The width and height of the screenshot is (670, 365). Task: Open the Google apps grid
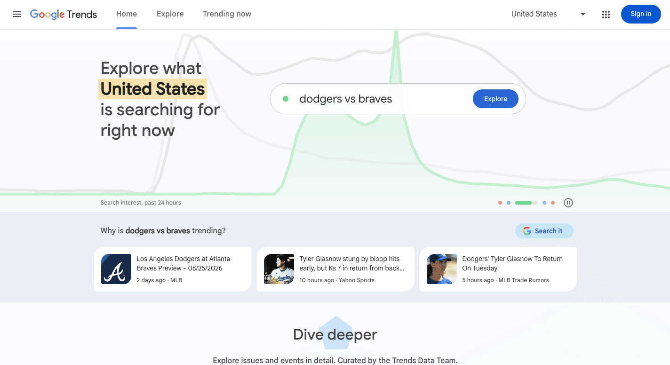pos(606,14)
